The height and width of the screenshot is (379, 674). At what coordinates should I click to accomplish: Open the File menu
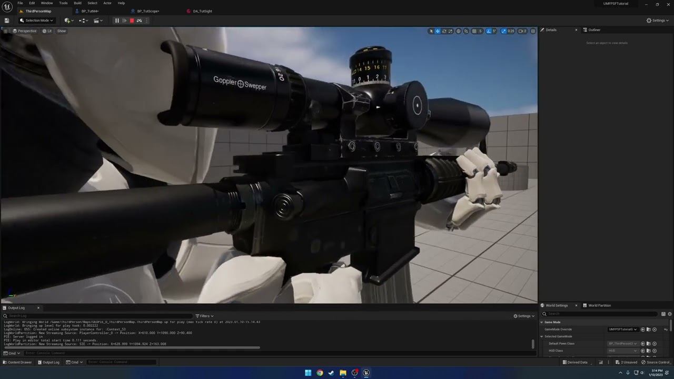20,3
